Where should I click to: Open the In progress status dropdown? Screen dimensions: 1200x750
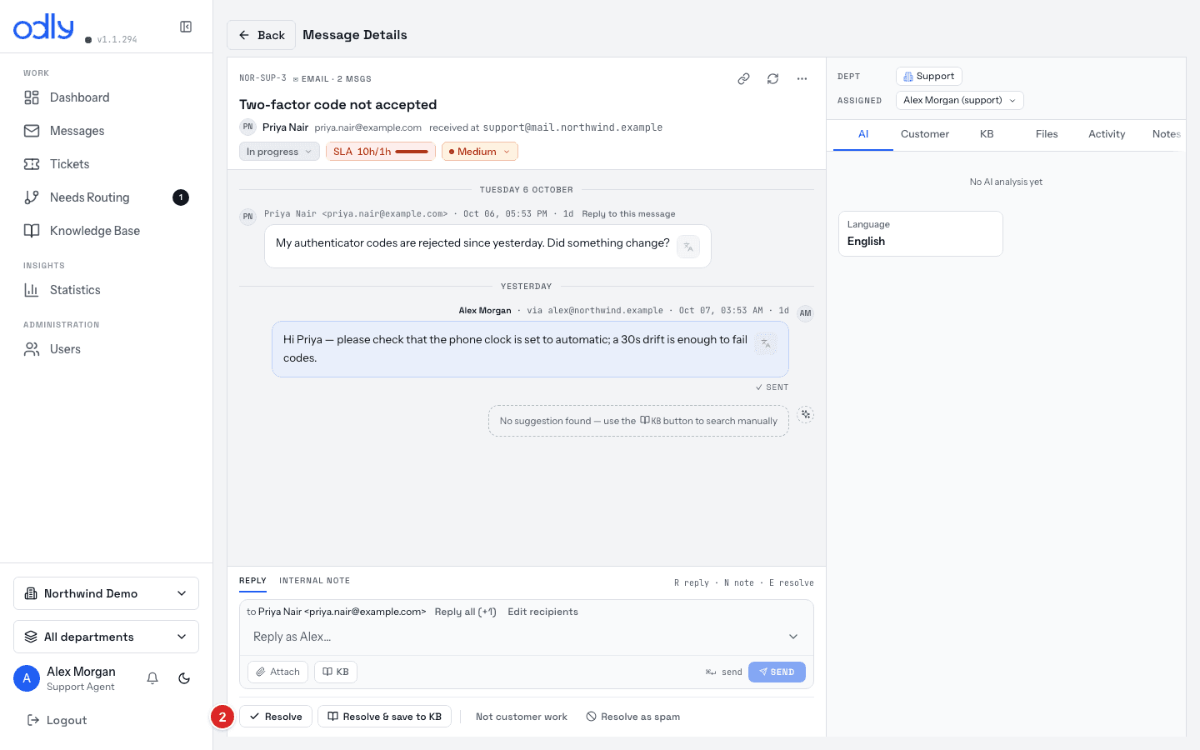(279, 152)
